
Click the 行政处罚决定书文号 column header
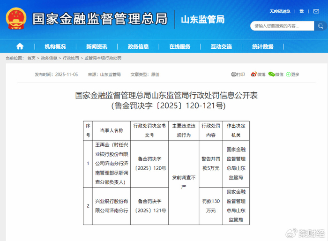[149, 130]
